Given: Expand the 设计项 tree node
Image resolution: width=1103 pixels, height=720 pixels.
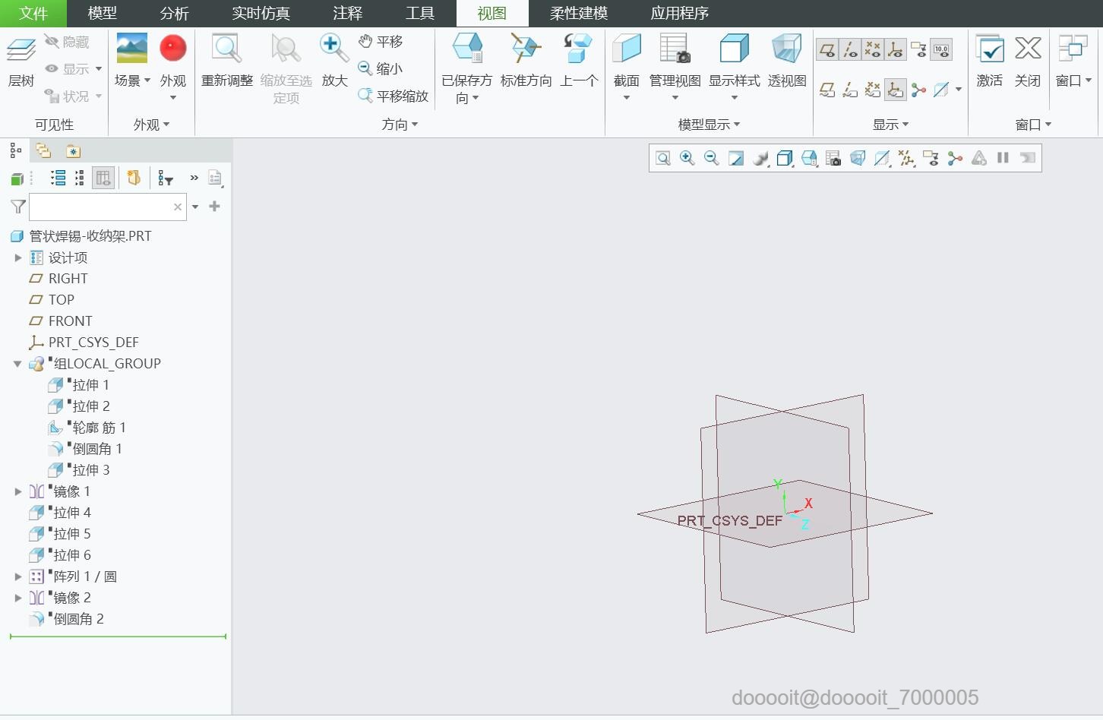Looking at the screenshot, I should (18, 257).
